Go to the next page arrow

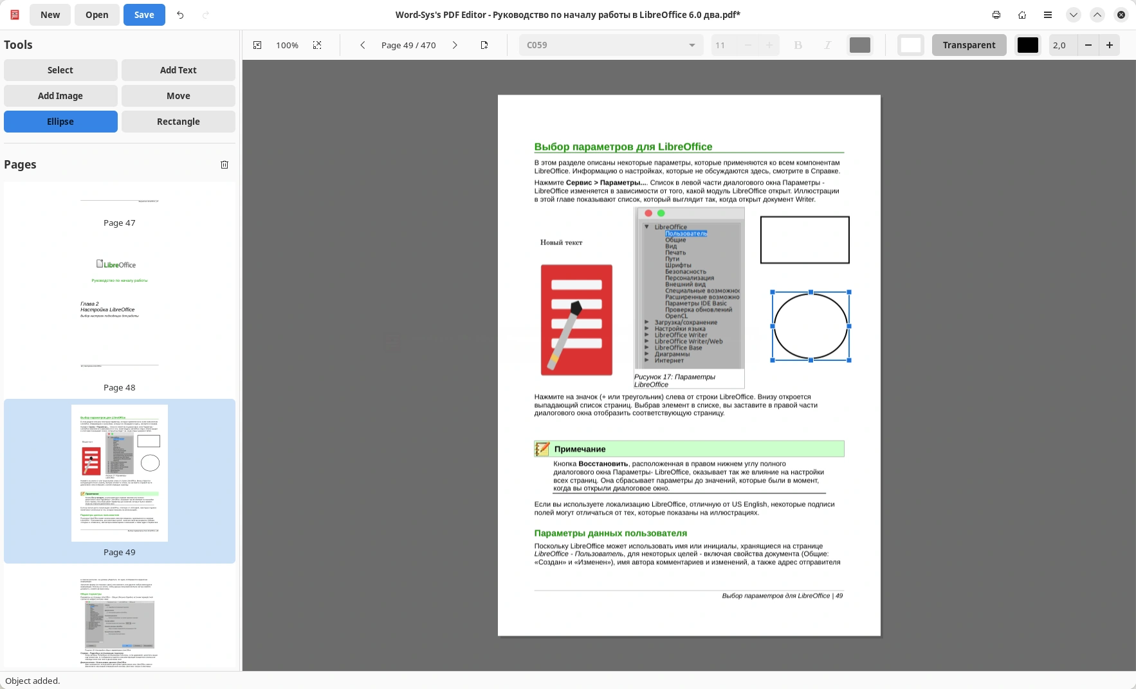(x=455, y=45)
